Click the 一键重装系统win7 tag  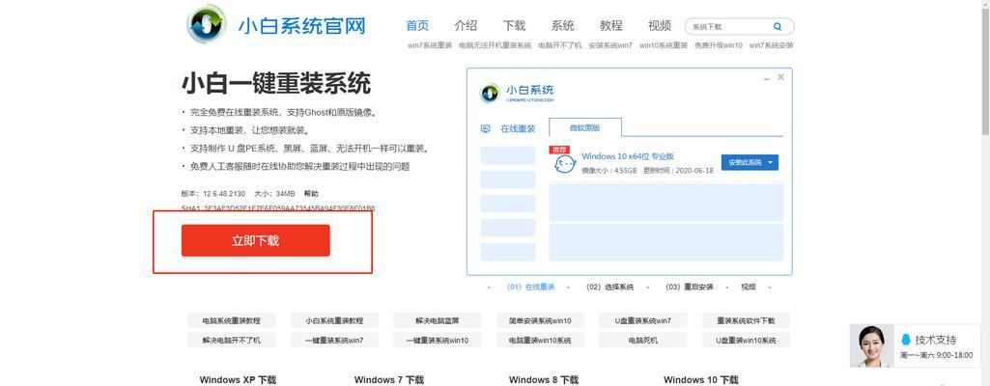(334, 340)
